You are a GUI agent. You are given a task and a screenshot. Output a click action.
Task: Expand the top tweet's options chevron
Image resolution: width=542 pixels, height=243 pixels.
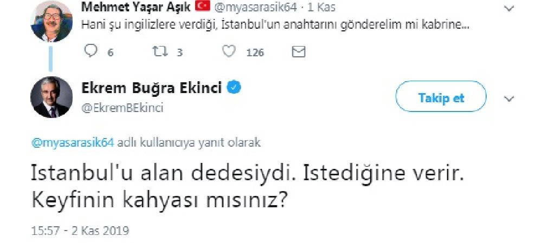click(x=508, y=9)
